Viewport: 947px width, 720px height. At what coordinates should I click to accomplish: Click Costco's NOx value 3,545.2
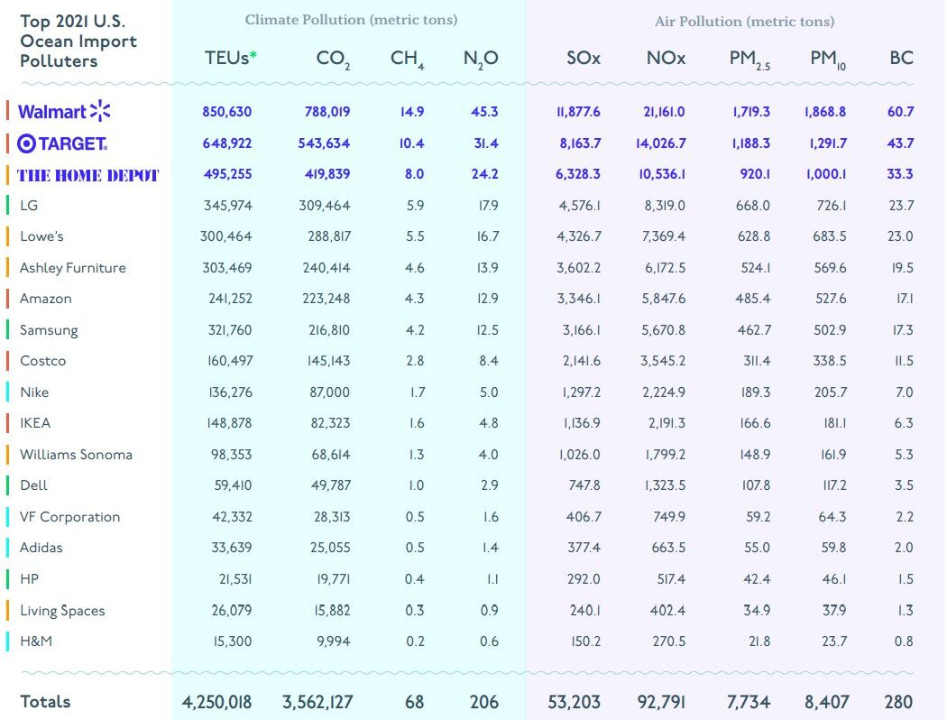(x=663, y=361)
